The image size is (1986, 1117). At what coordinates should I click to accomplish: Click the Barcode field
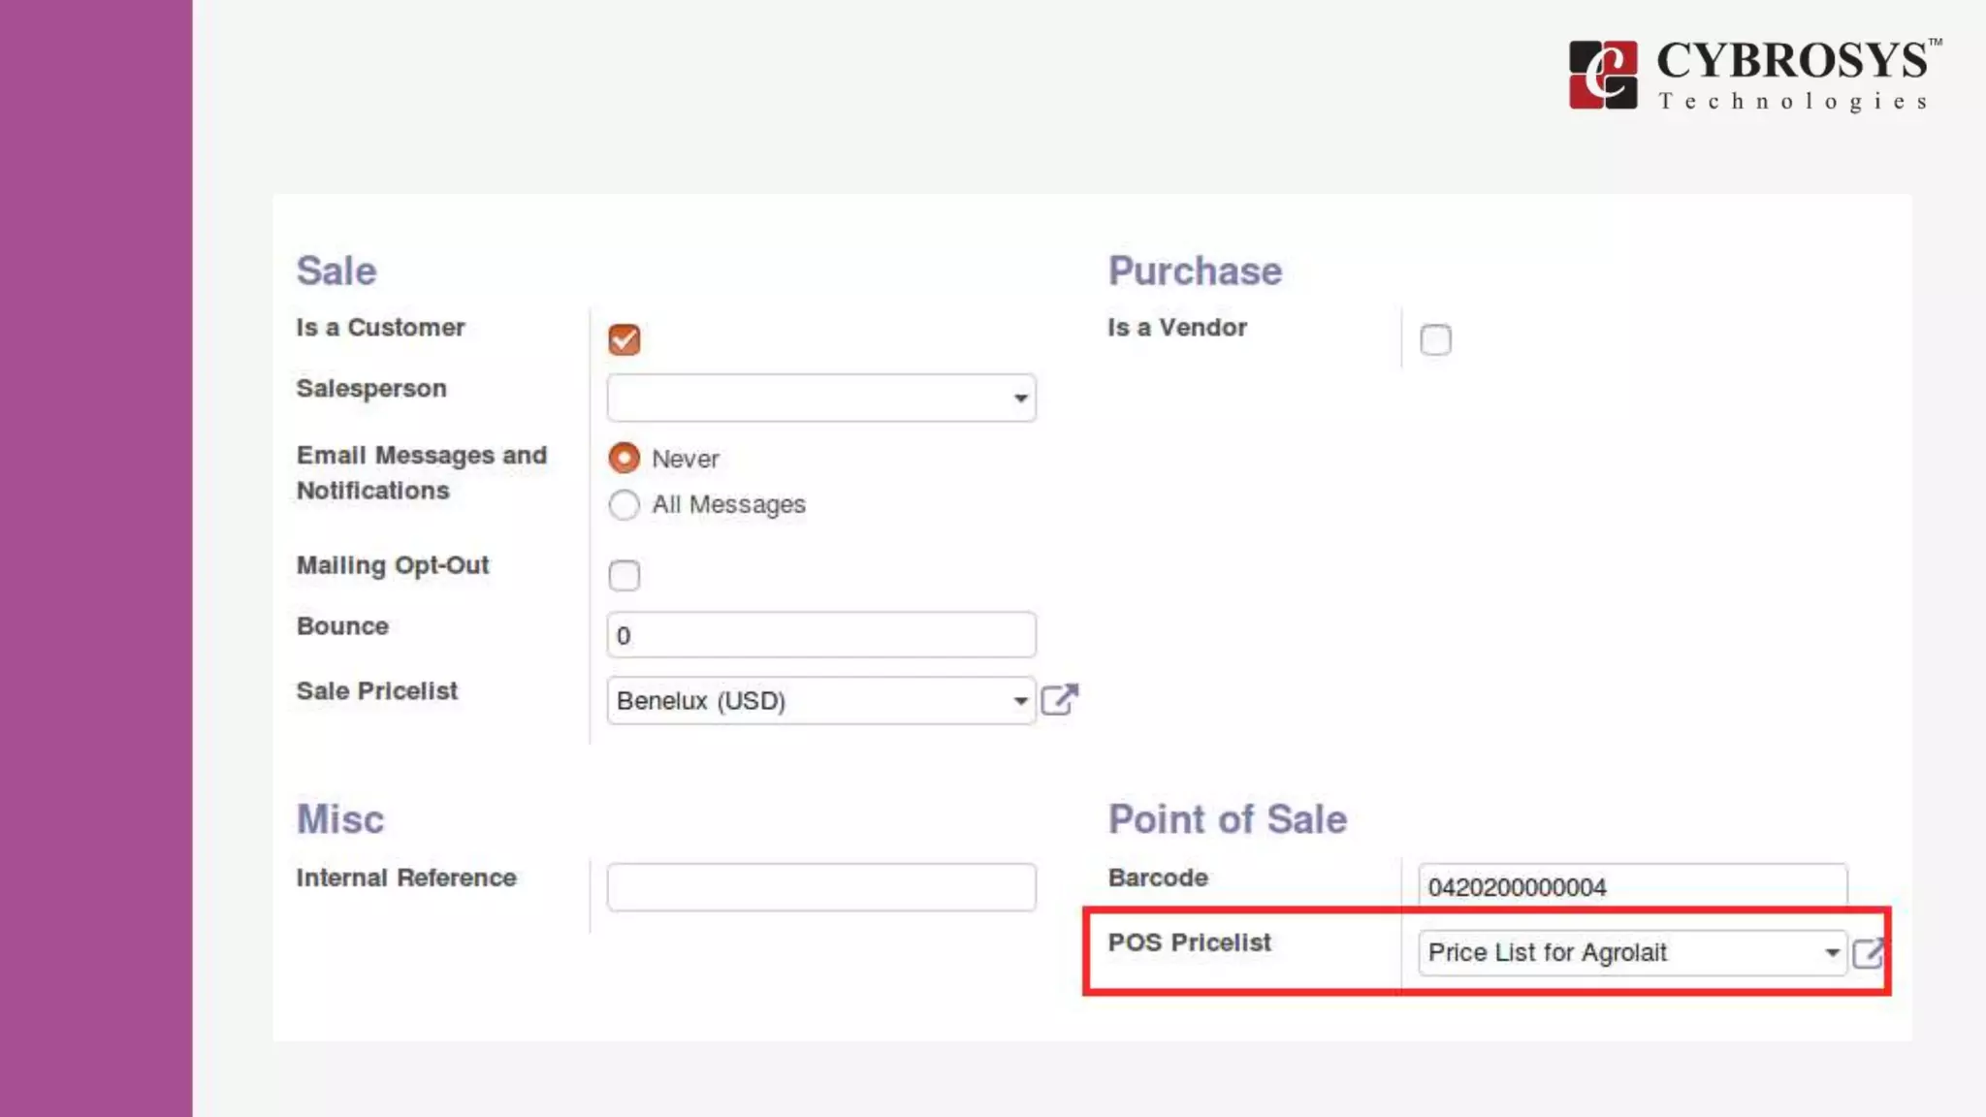(1631, 885)
